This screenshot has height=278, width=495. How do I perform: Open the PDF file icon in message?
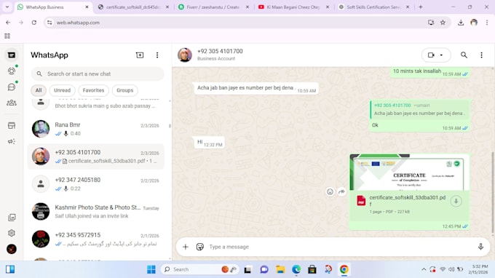361,201
